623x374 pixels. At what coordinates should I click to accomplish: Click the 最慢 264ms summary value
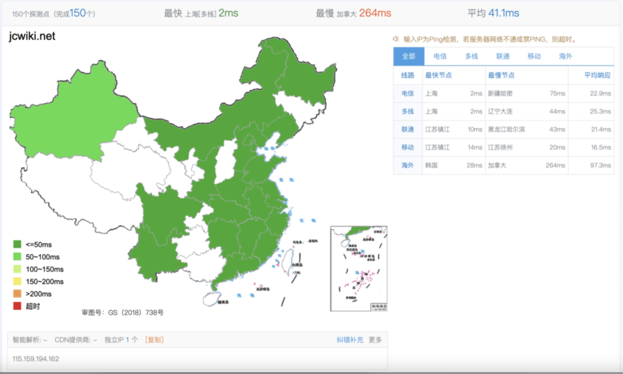[375, 13]
